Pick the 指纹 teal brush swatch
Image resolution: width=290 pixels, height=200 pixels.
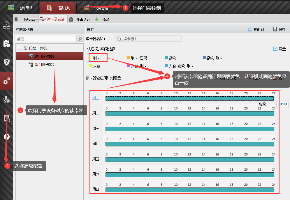coord(166,58)
